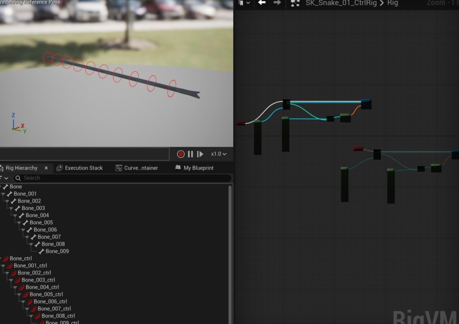Click the Rig Hierarchy search field

122,178
